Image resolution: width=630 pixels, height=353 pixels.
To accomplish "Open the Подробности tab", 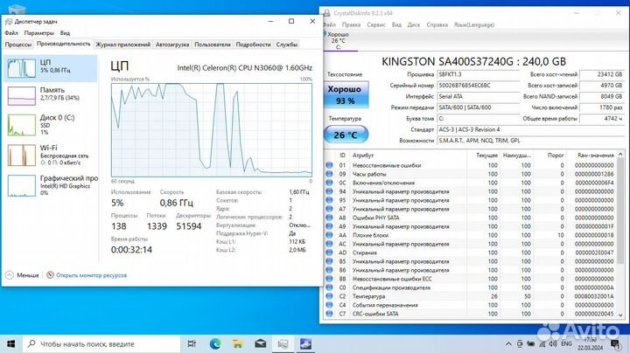I will (253, 45).
